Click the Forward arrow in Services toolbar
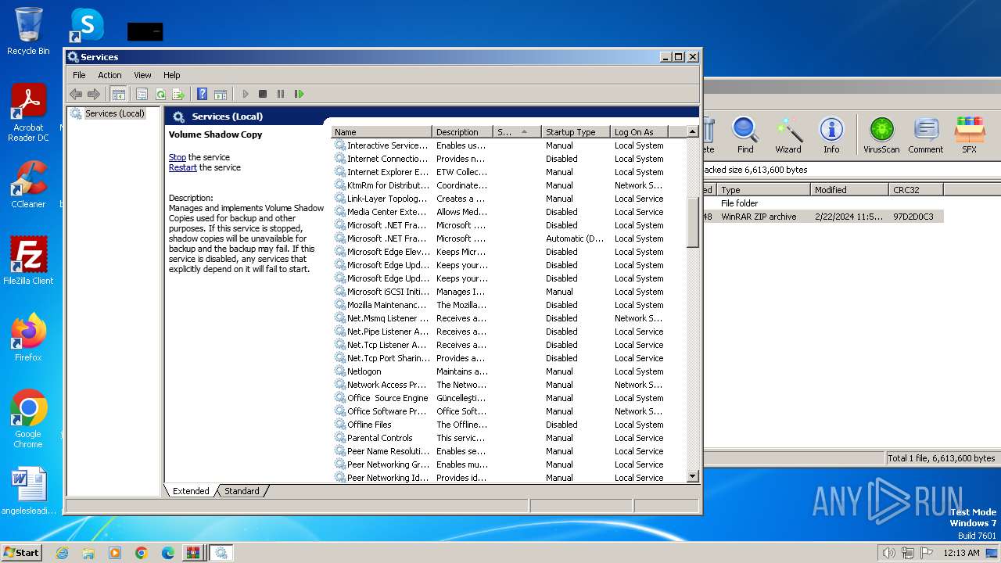The width and height of the screenshot is (1001, 563). click(x=94, y=94)
